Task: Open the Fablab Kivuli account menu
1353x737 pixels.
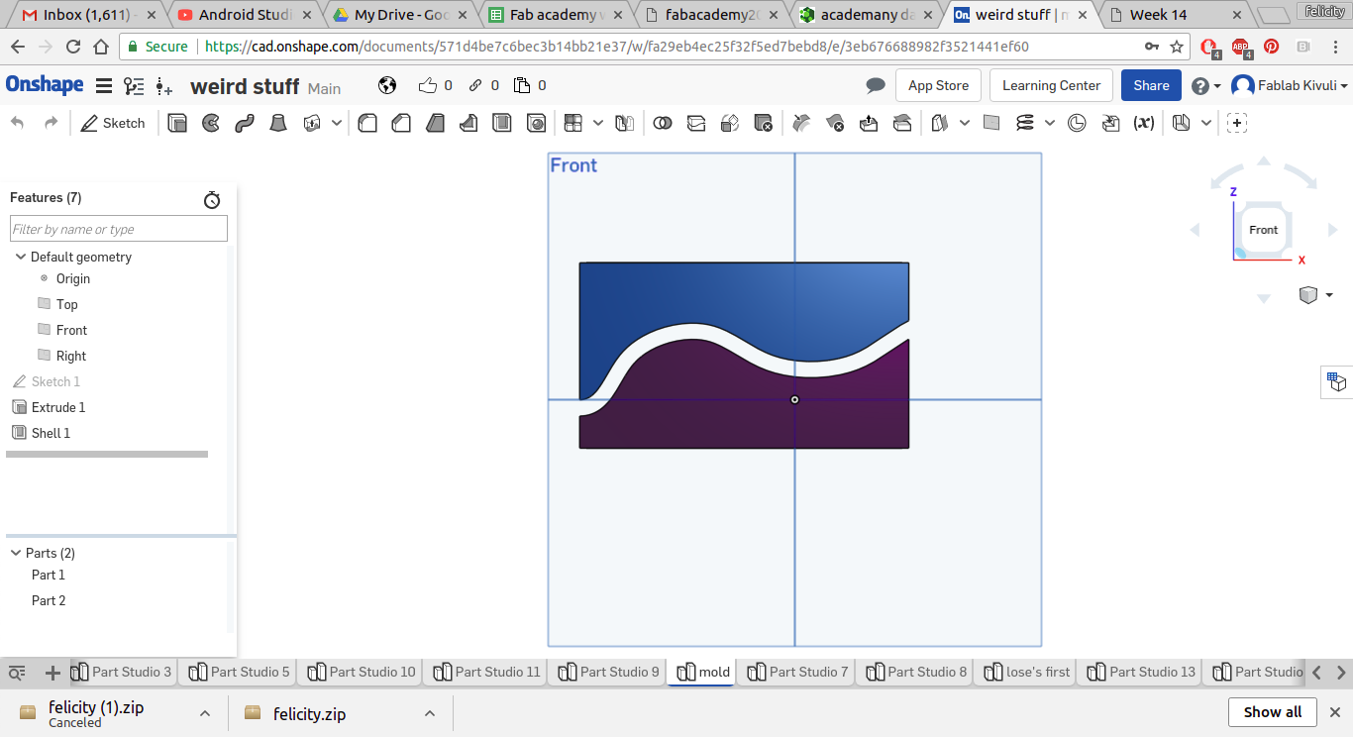Action: pos(1290,86)
